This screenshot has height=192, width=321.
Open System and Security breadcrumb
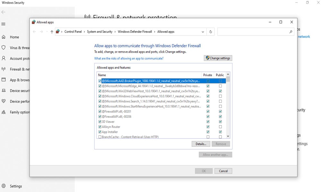click(x=100, y=32)
